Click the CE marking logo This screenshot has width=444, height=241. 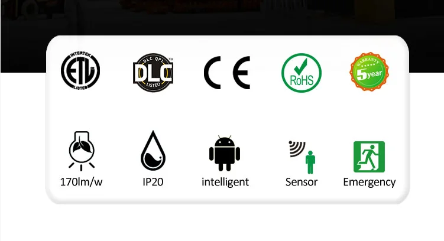(x=227, y=73)
